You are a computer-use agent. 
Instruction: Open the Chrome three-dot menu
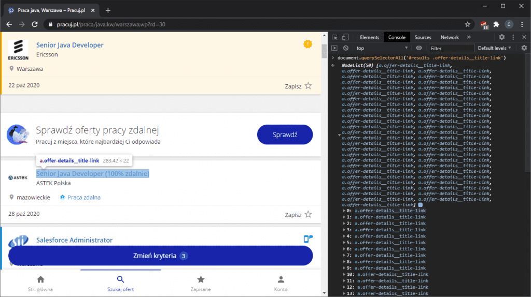tap(522, 24)
